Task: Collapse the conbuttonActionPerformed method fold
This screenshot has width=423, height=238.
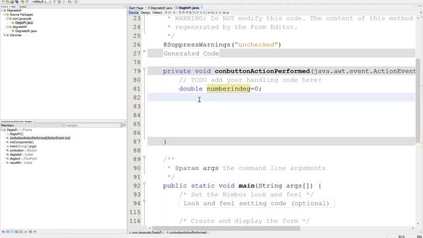Action: click(x=144, y=69)
